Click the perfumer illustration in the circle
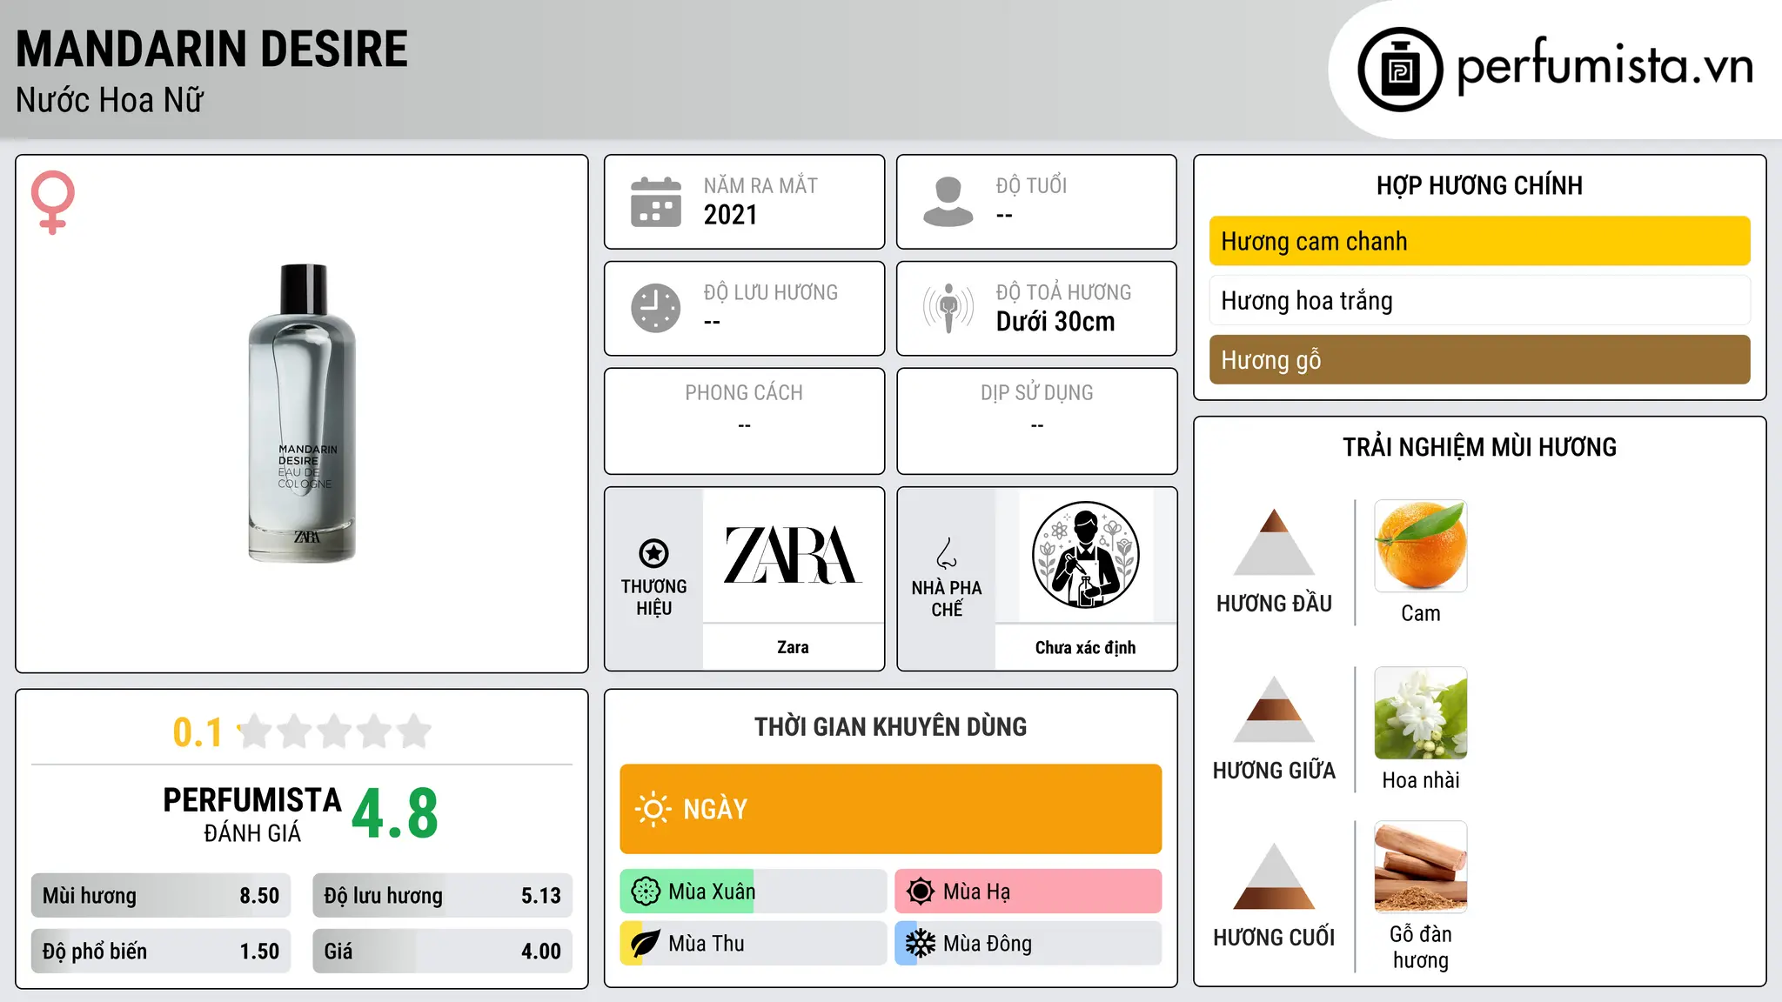 [x=1085, y=555]
